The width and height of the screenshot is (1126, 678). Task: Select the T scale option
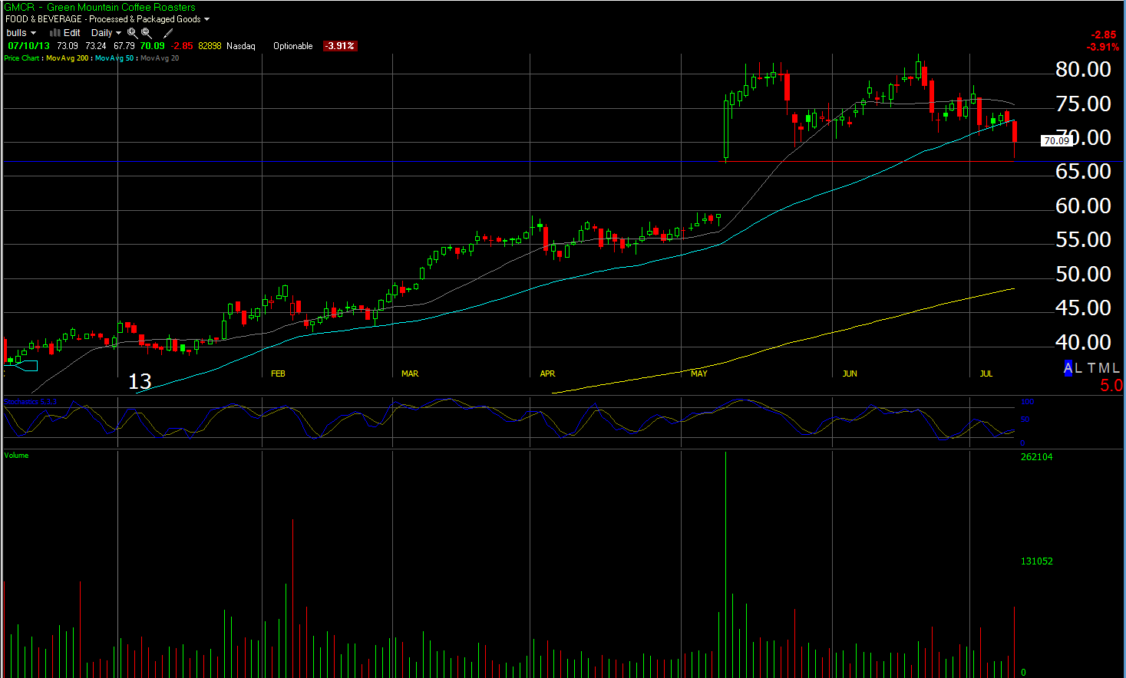tap(1091, 368)
